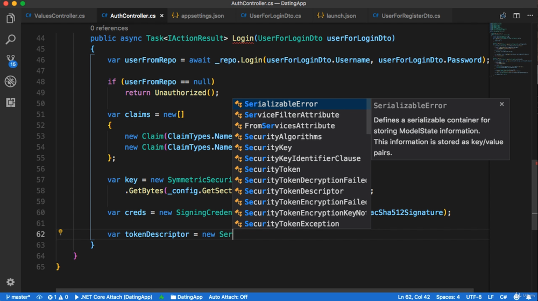The height and width of the screenshot is (301, 538).
Task: Open the Extensions view in activity bar
Action: pyautogui.click(x=10, y=102)
